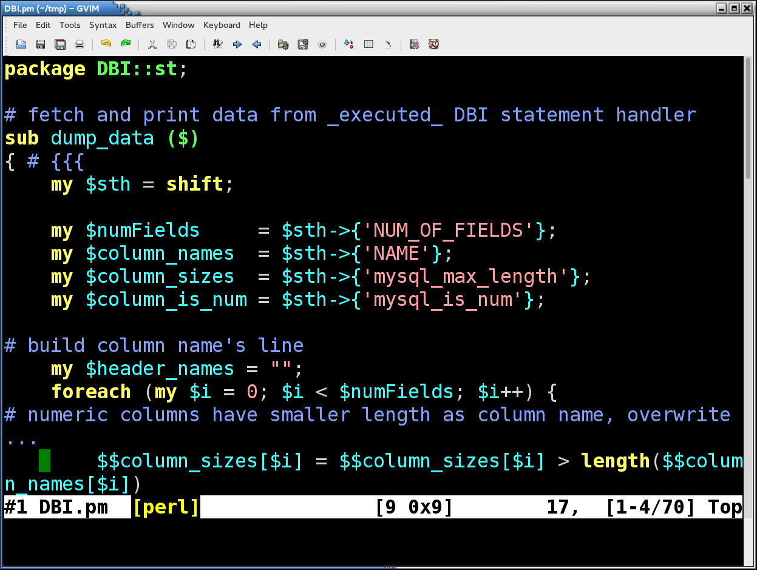The width and height of the screenshot is (757, 570).
Task: Click the '#1 DBI.pm' status bar entry
Action: click(56, 507)
